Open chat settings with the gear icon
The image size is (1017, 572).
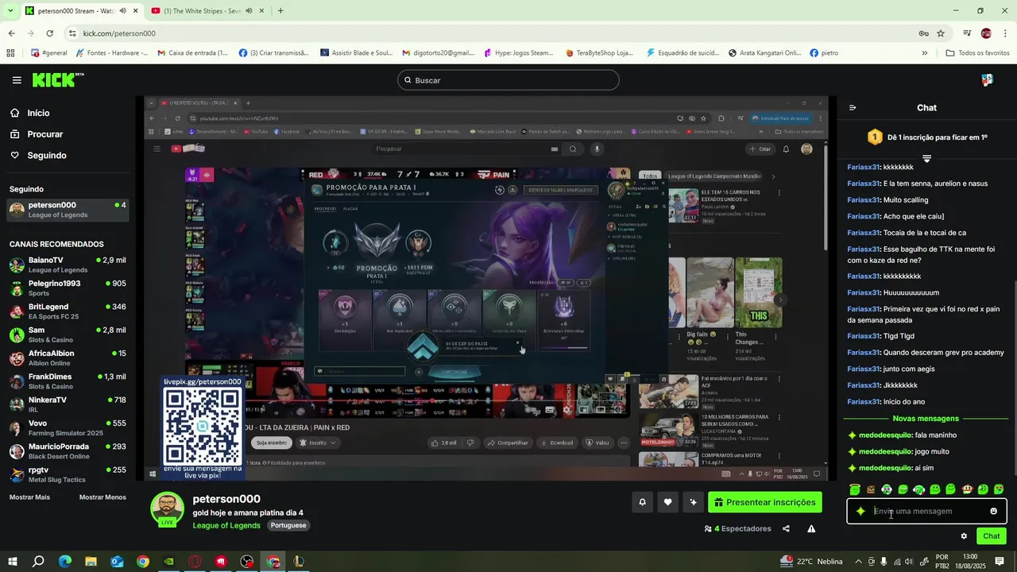(x=964, y=536)
